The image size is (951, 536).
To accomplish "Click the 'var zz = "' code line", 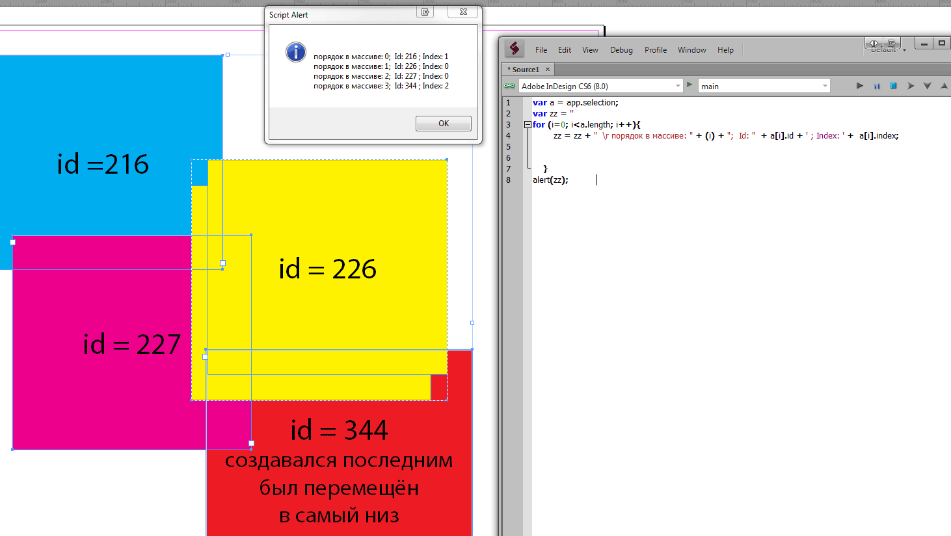I will click(553, 114).
